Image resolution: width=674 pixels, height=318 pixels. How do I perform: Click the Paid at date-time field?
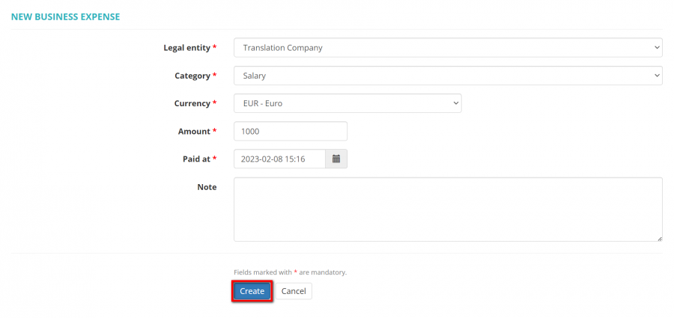point(279,159)
